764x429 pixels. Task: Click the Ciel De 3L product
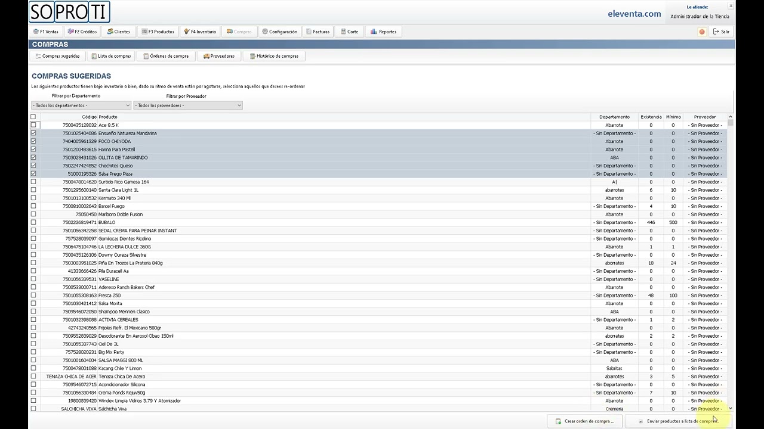pyautogui.click(x=109, y=344)
